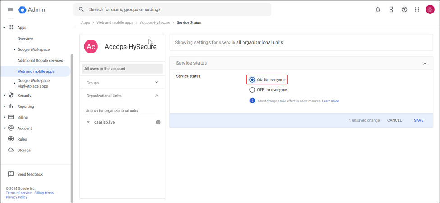The image size is (440, 203).
Task: Collapse the Service status panel
Action: (x=425, y=63)
